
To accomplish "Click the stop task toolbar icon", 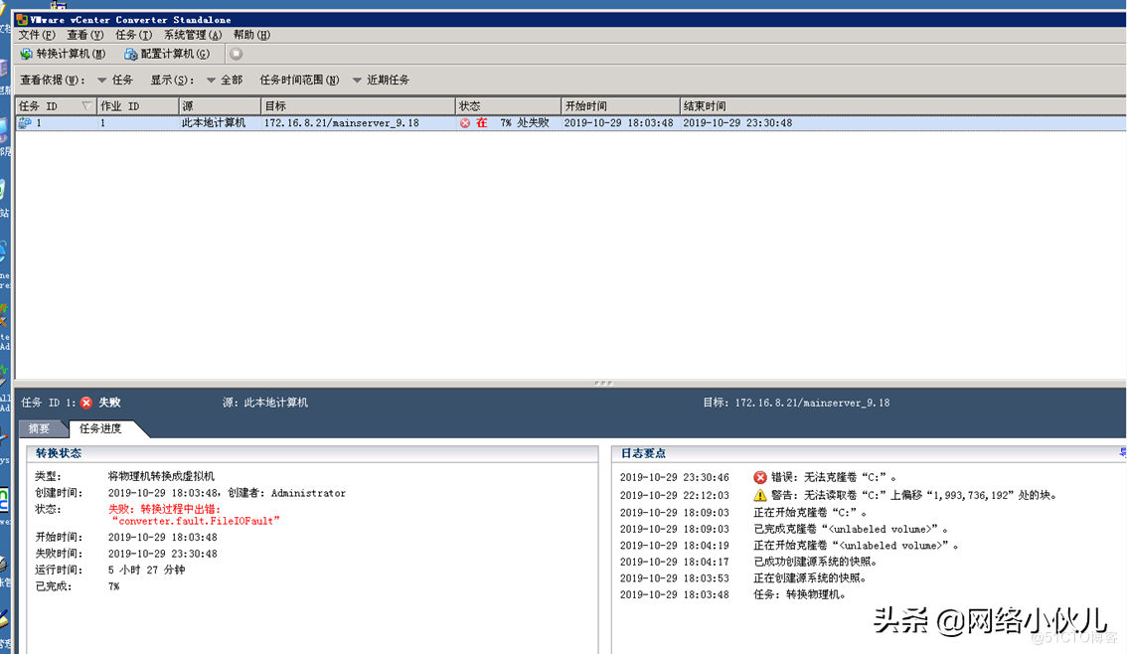I will click(236, 54).
